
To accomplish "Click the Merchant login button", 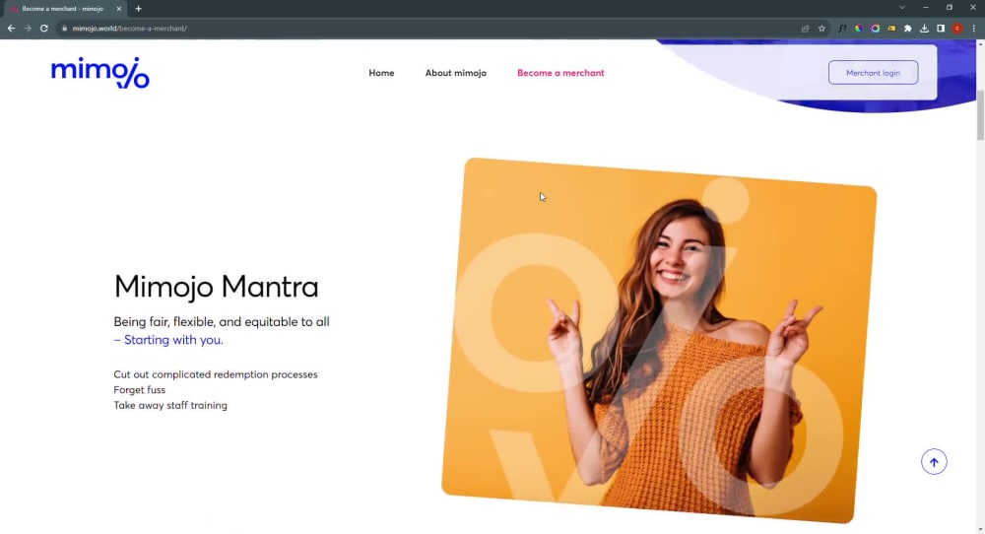I will click(x=873, y=73).
